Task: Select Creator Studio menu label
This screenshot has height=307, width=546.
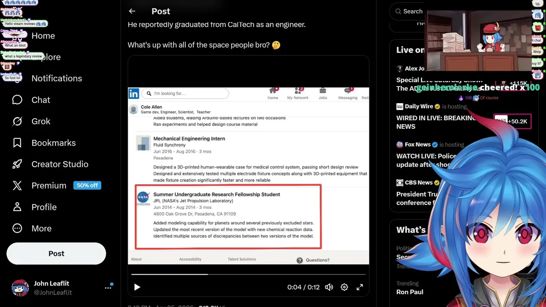Action: 60,164
